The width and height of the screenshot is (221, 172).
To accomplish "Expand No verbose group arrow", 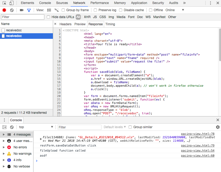I will [x=4, y=166].
